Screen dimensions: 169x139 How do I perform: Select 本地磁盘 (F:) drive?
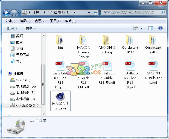pos(23,99)
